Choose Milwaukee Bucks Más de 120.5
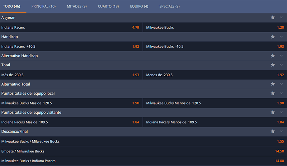The image size is (287, 166). tap(71, 103)
